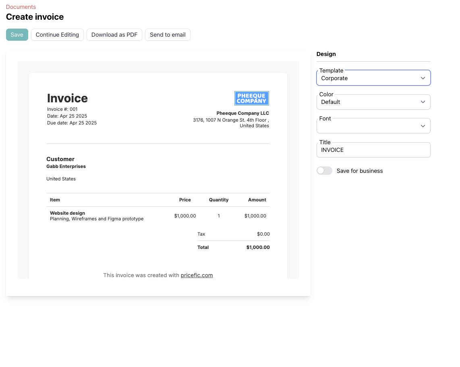Click the Item column header
The image size is (460, 367).
tap(55, 200)
